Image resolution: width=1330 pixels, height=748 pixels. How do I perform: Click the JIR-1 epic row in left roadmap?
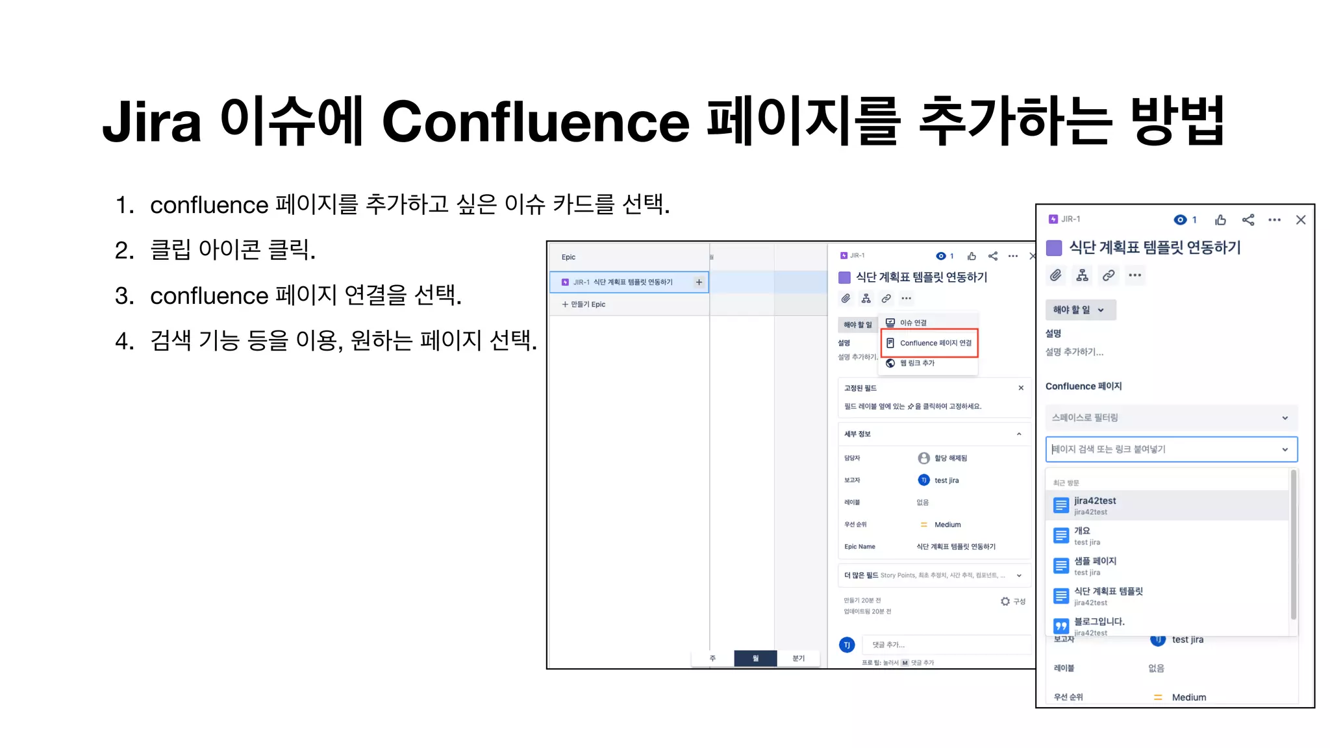[x=629, y=282]
